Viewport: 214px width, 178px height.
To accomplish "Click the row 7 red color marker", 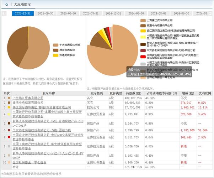I will pyautogui.click(x=9, y=137).
